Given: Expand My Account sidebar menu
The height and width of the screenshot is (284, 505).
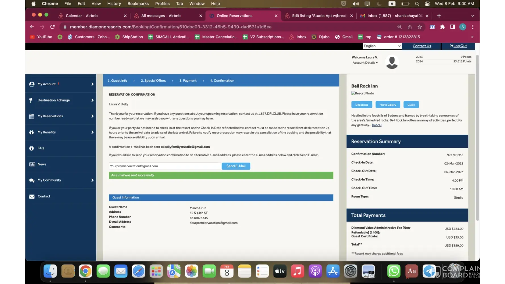Looking at the screenshot, I should 61,84.
